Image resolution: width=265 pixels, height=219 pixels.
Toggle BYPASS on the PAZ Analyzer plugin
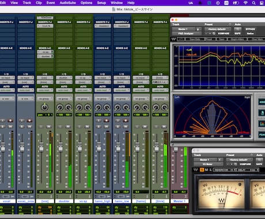(250, 29)
